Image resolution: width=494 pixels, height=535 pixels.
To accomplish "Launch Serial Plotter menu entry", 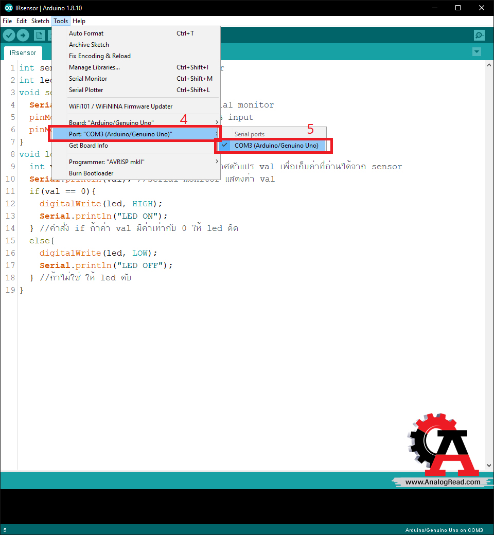I will 136,90.
